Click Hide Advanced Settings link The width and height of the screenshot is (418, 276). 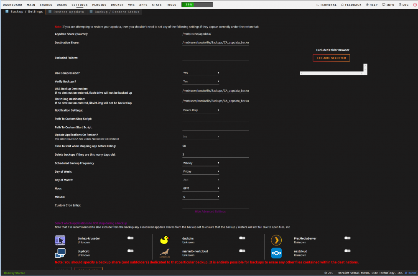coord(210,212)
